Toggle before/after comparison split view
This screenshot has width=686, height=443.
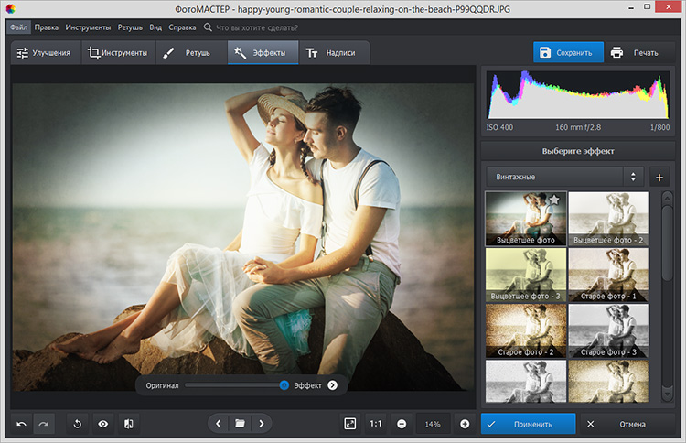tap(129, 424)
